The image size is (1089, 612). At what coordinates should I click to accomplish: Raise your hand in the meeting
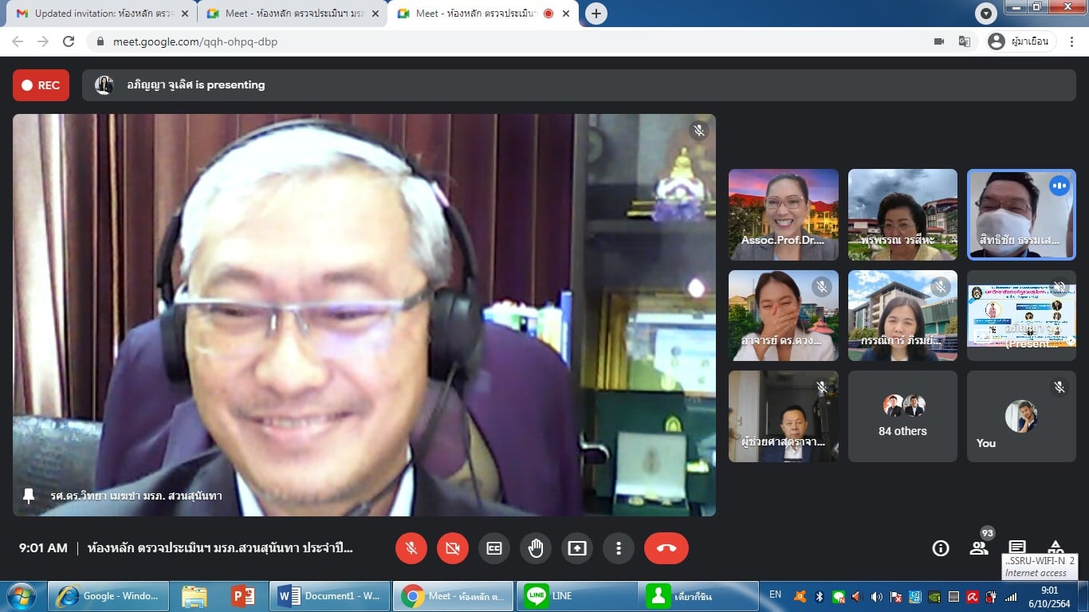(536, 548)
